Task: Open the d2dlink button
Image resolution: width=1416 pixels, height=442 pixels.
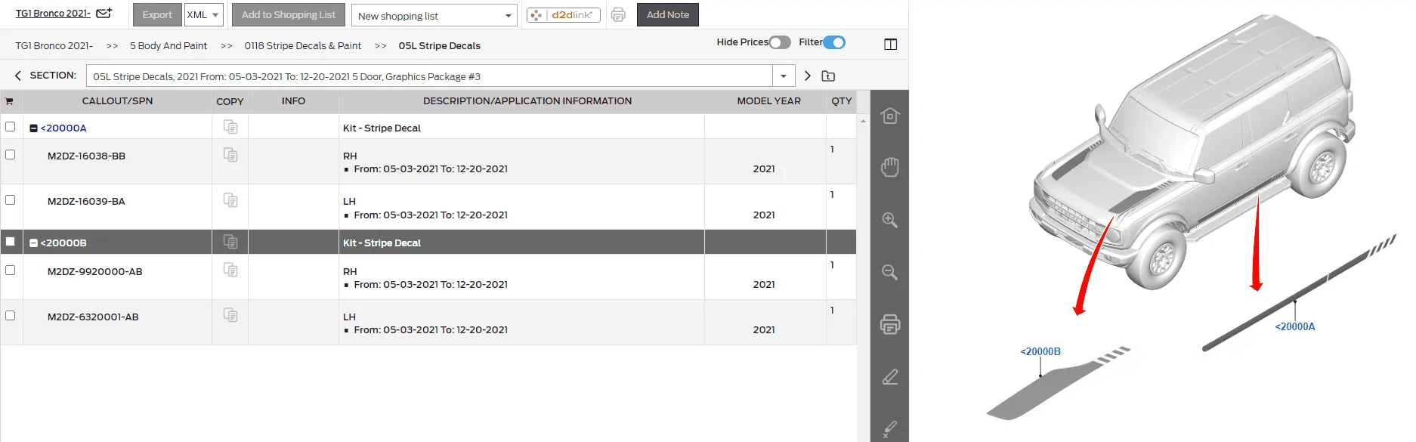Action: coord(564,15)
